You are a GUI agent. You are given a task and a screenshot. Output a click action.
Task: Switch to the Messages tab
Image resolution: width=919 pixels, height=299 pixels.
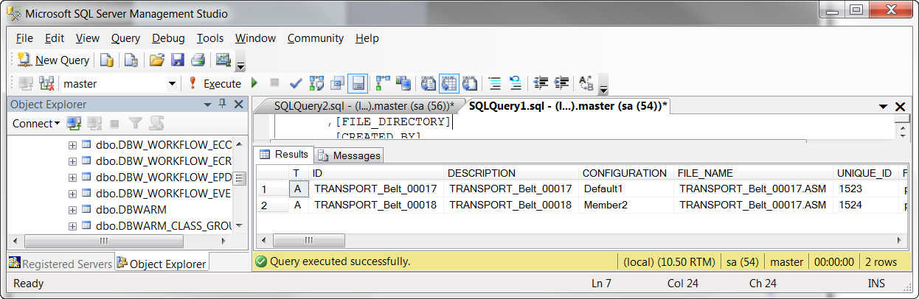pos(350,155)
